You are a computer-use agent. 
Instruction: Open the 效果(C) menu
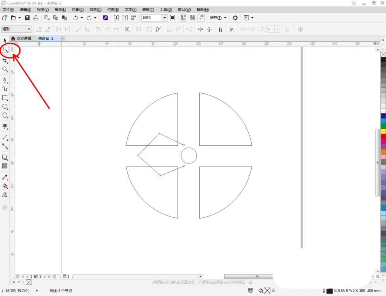point(95,10)
